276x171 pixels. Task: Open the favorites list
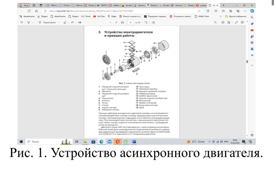tap(223, 11)
